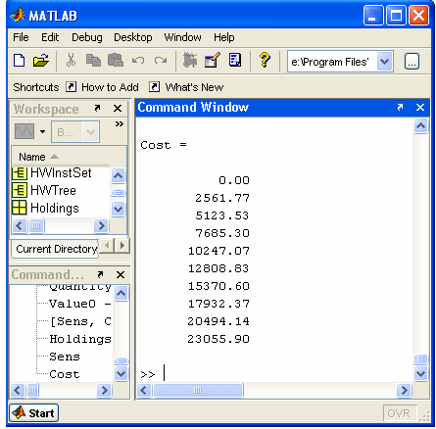Image resolution: width=436 pixels, height=429 pixels.
Task: Click the What's New shortcut icon
Action: coord(154,87)
